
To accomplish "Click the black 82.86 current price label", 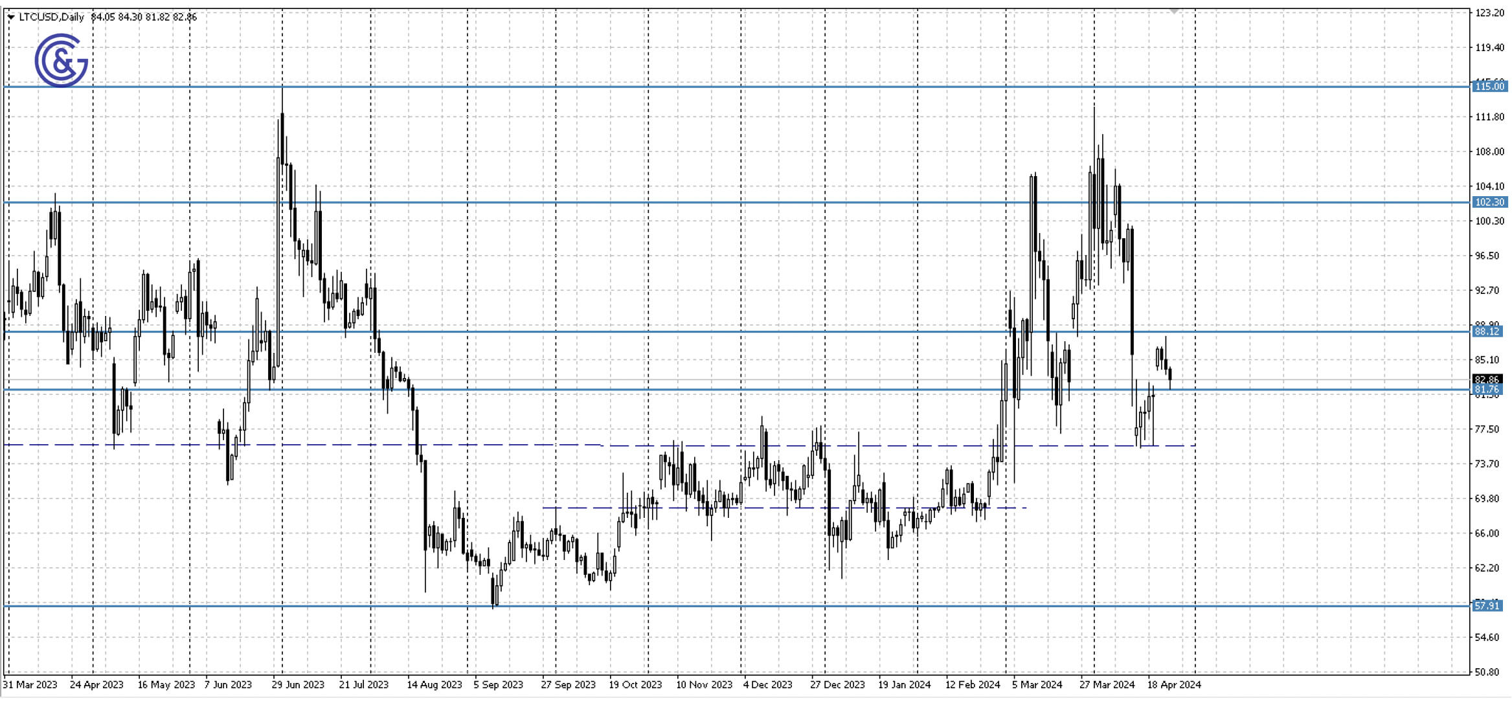I will tap(1487, 379).
